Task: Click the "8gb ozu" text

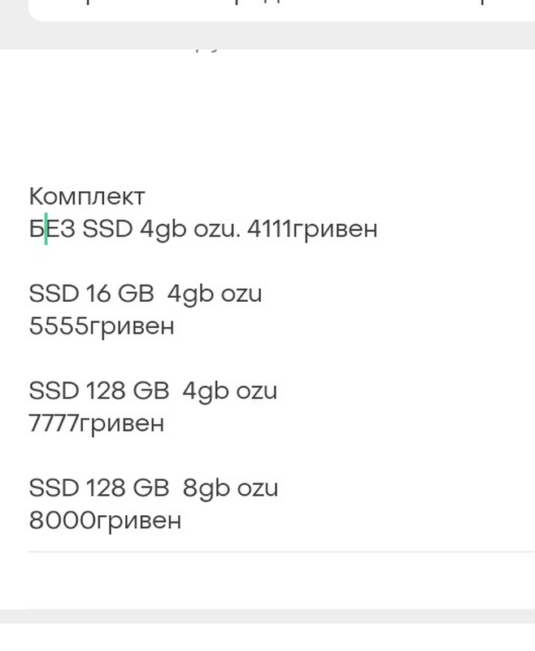Action: (x=230, y=487)
